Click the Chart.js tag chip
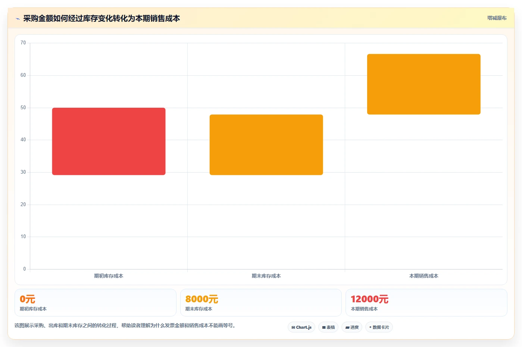Viewport: 522px width, 347px height. point(301,327)
